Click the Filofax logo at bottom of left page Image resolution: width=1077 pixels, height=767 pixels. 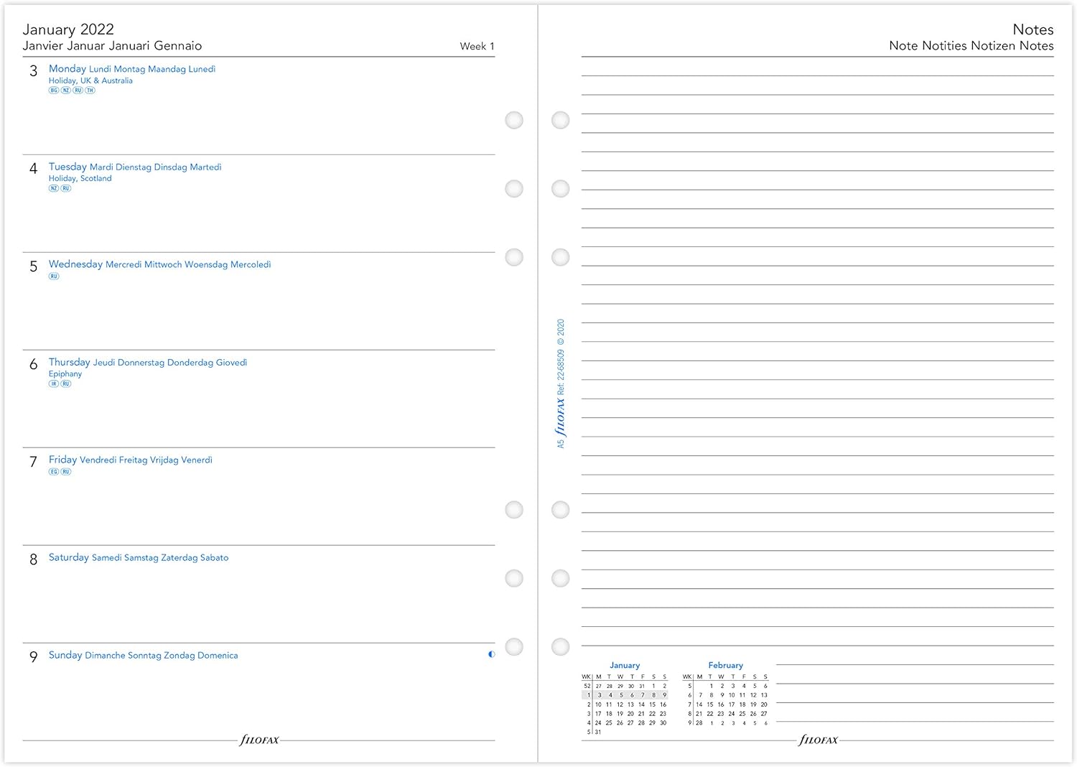pos(259,740)
